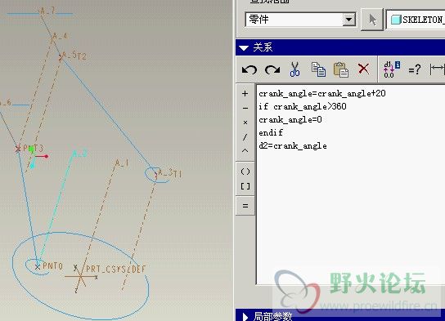Click the line d2=crank_angle
445x321 pixels.
click(x=293, y=146)
